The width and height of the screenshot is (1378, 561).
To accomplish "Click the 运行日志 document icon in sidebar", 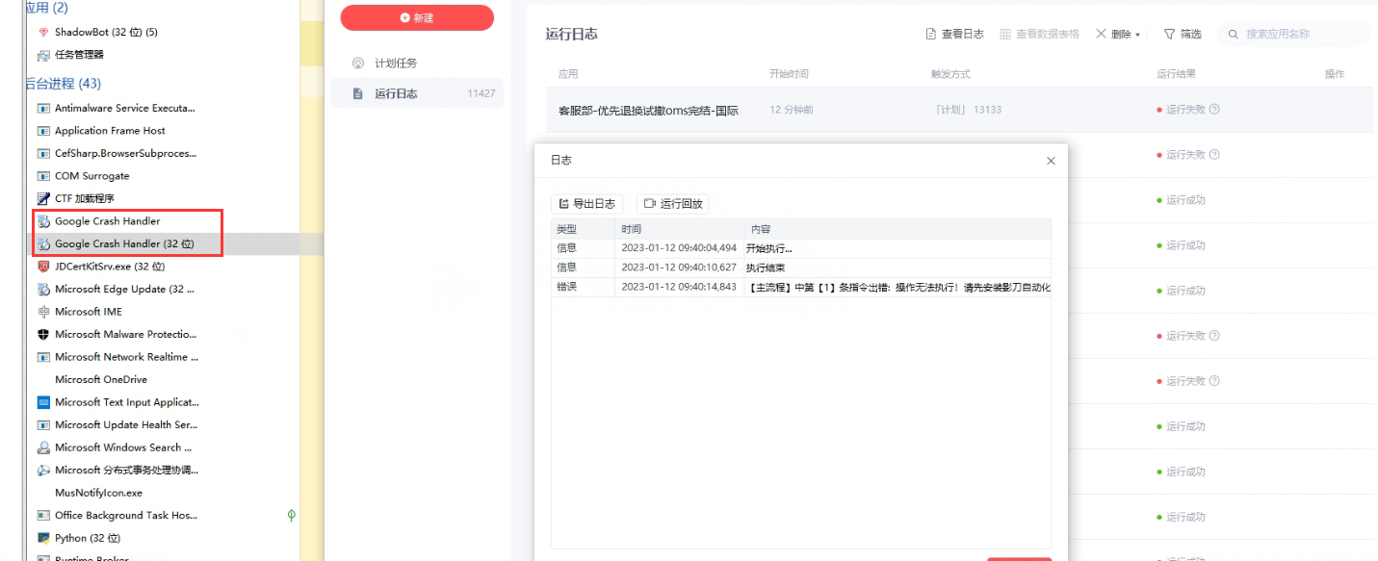I will [358, 93].
